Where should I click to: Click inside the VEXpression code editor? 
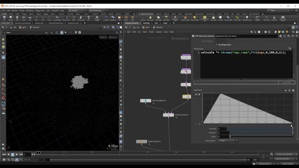[x=246, y=65]
